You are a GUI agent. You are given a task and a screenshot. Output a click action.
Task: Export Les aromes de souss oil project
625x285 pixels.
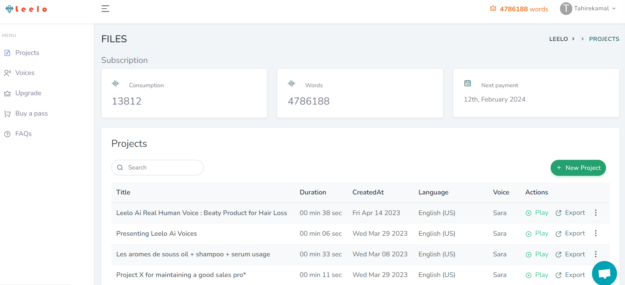pyautogui.click(x=570, y=254)
